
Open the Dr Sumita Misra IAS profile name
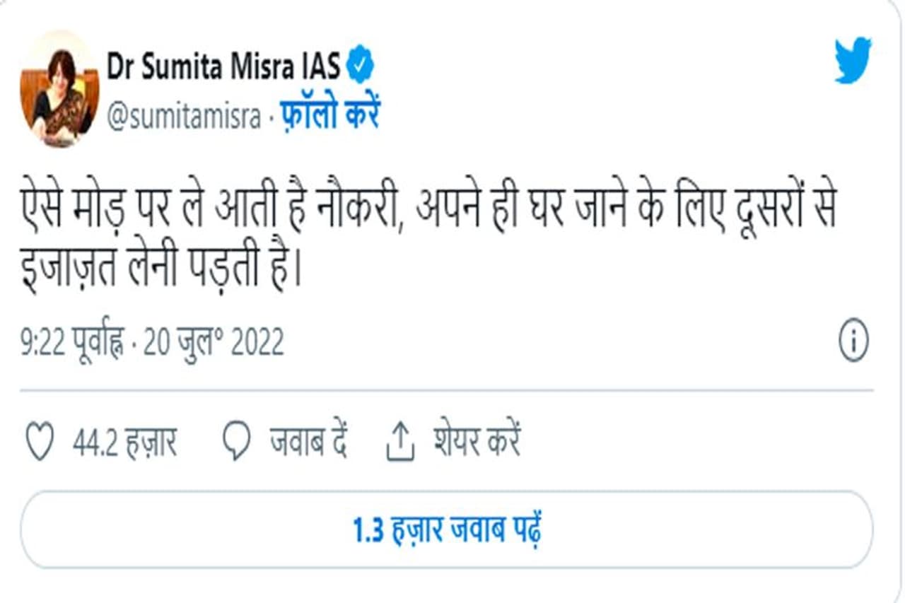[224, 68]
